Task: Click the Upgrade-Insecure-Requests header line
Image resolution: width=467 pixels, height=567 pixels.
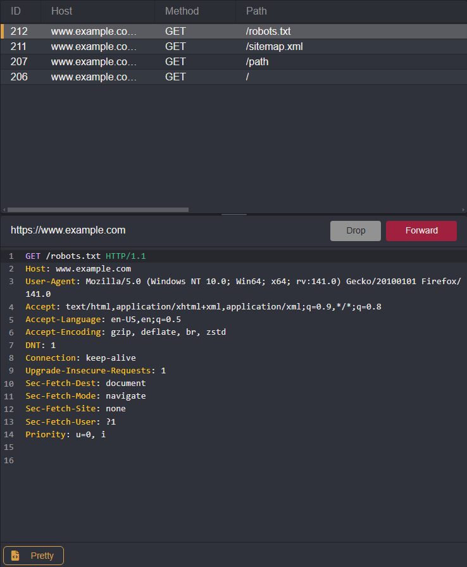Action: pyautogui.click(x=95, y=370)
